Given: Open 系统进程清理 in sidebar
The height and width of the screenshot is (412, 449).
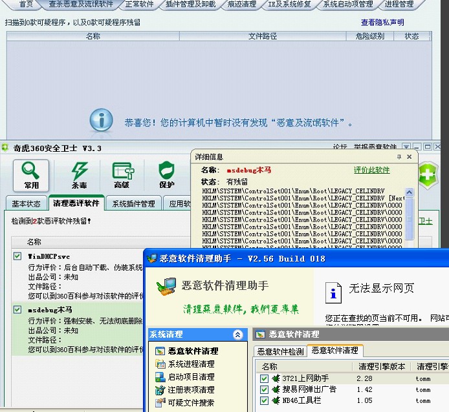Looking at the screenshot, I should [184, 364].
